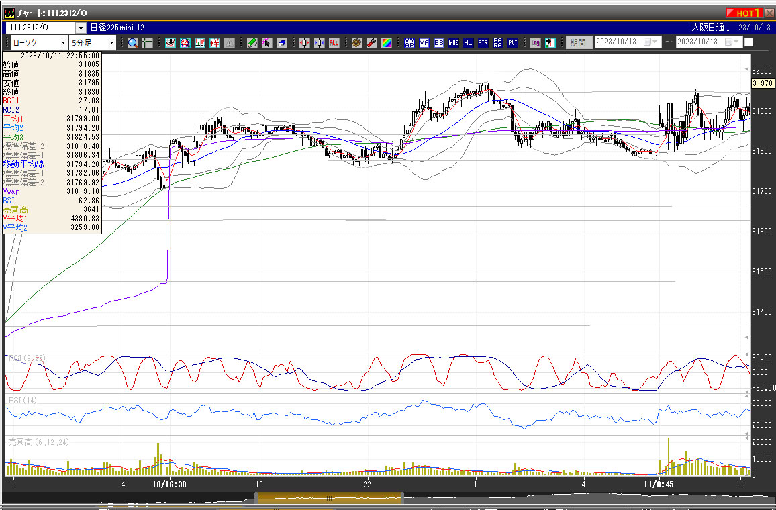Click the current price label 31970
Viewport: 776px width, 510px height.
click(763, 84)
